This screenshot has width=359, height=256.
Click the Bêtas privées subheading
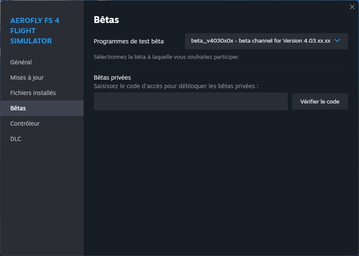pos(112,78)
